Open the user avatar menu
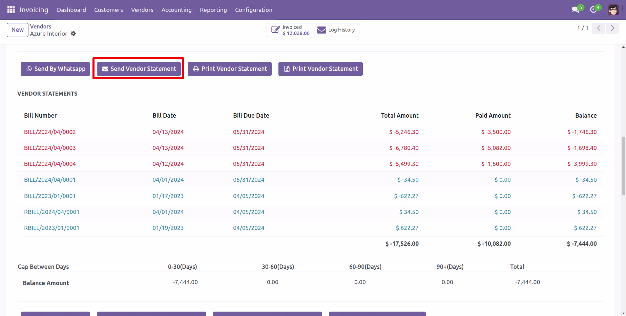Screen dimensions: 626x316 pos(613,10)
